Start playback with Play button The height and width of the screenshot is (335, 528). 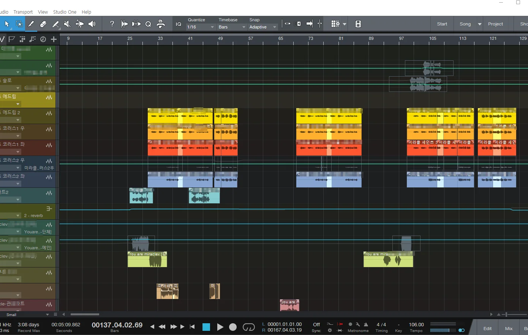[220, 327]
